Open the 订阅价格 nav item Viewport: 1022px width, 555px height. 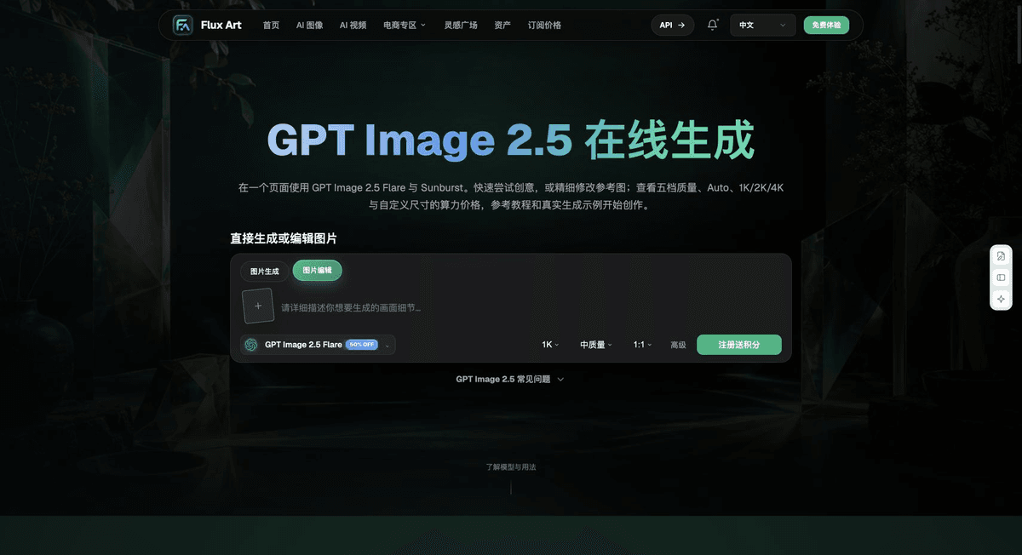coord(544,25)
